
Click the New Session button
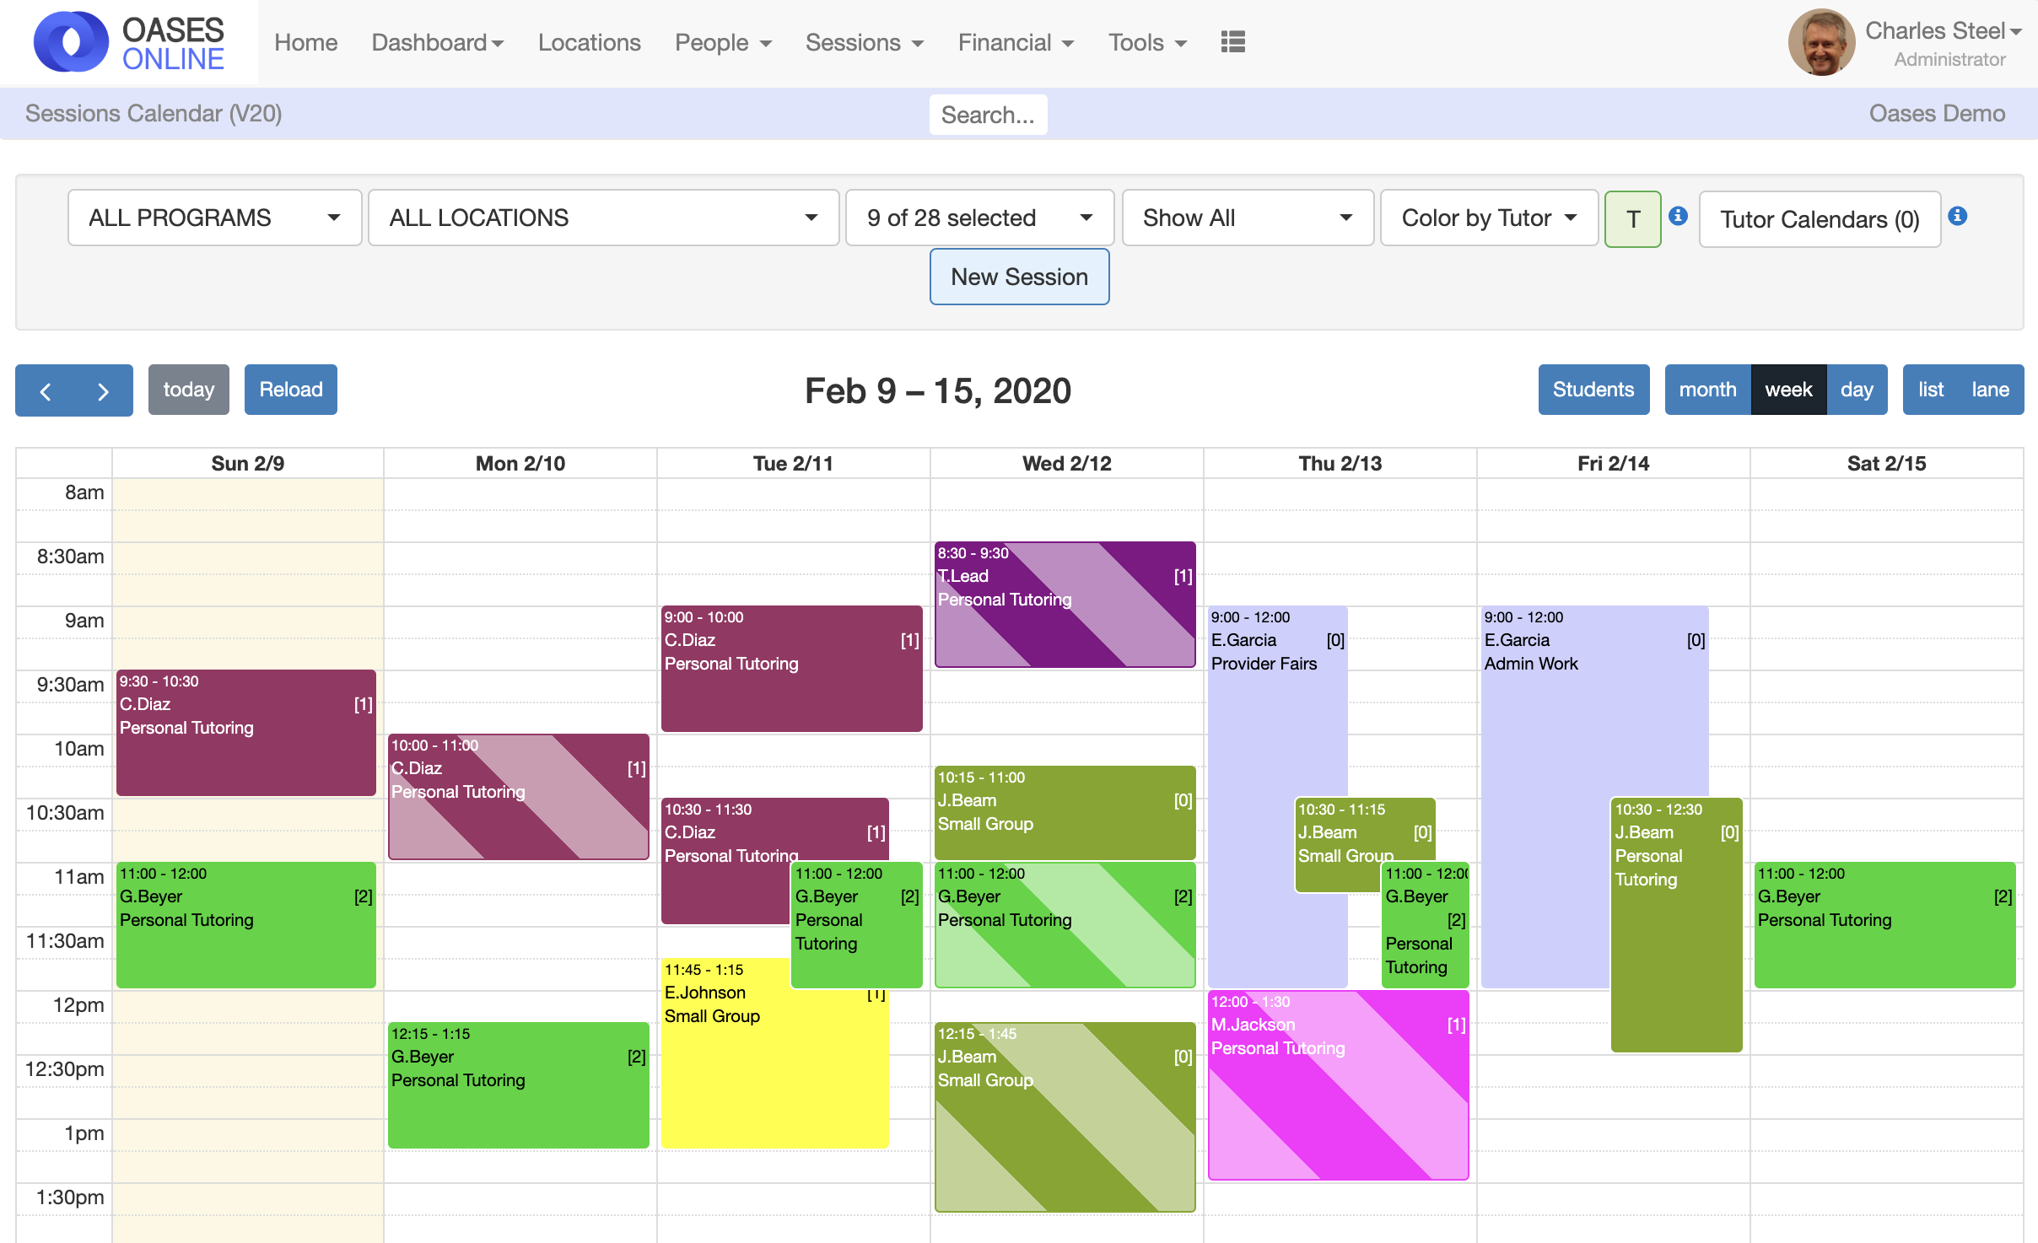pyautogui.click(x=1019, y=277)
